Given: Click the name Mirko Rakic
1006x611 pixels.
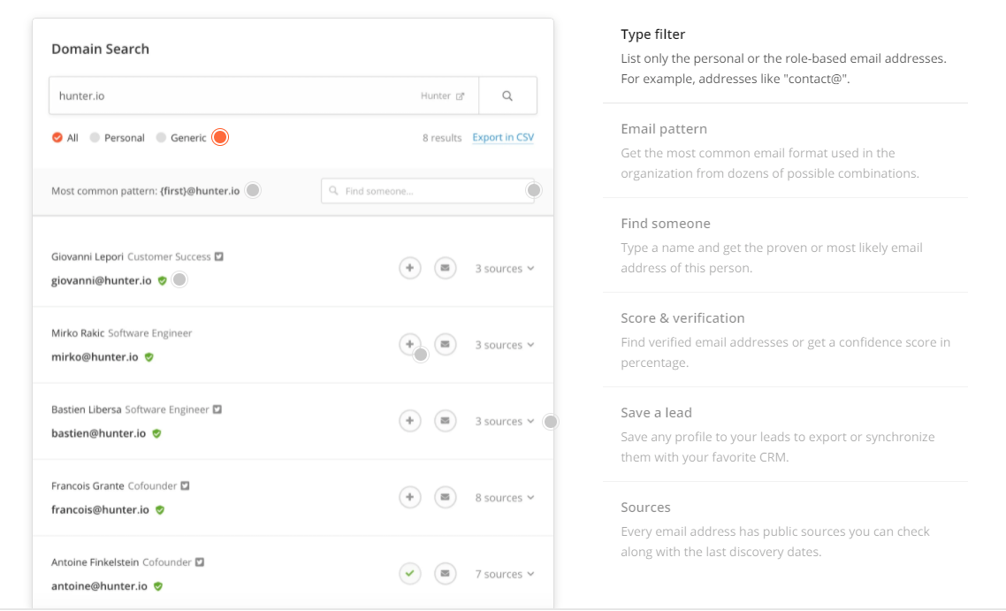Looking at the screenshot, I should [78, 333].
